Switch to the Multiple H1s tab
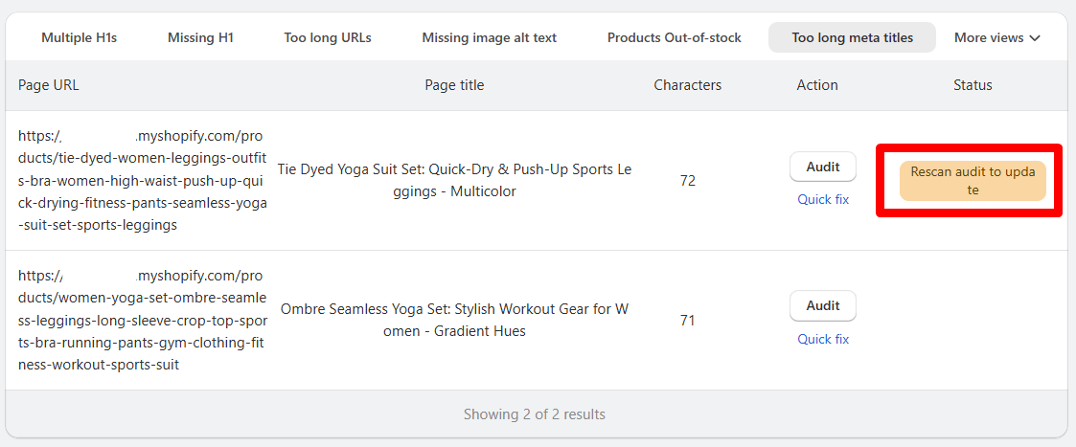 tap(79, 37)
